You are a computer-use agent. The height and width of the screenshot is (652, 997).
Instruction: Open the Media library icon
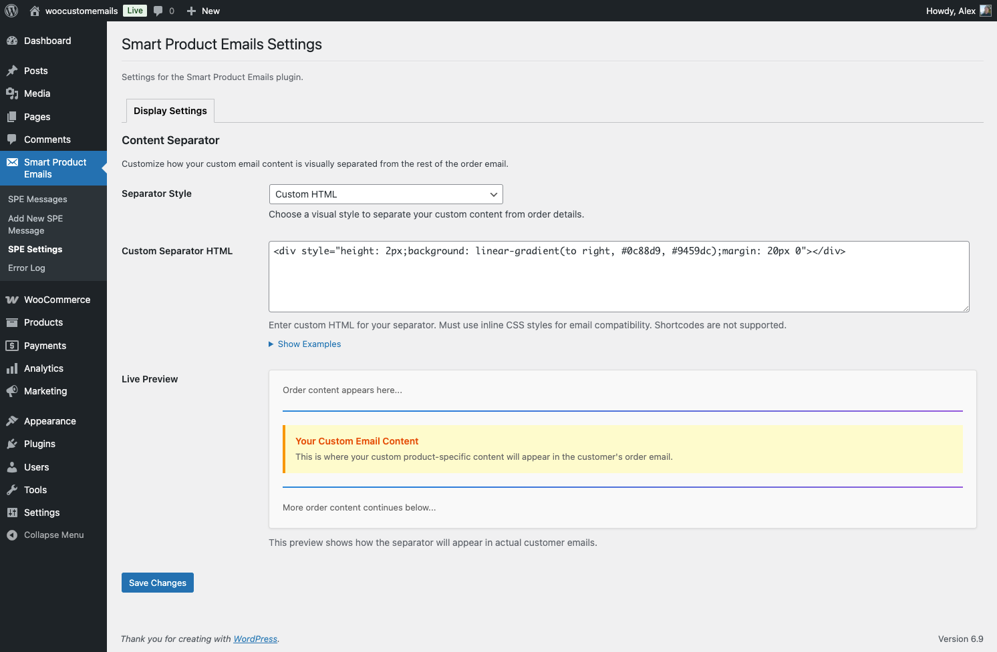pos(12,93)
